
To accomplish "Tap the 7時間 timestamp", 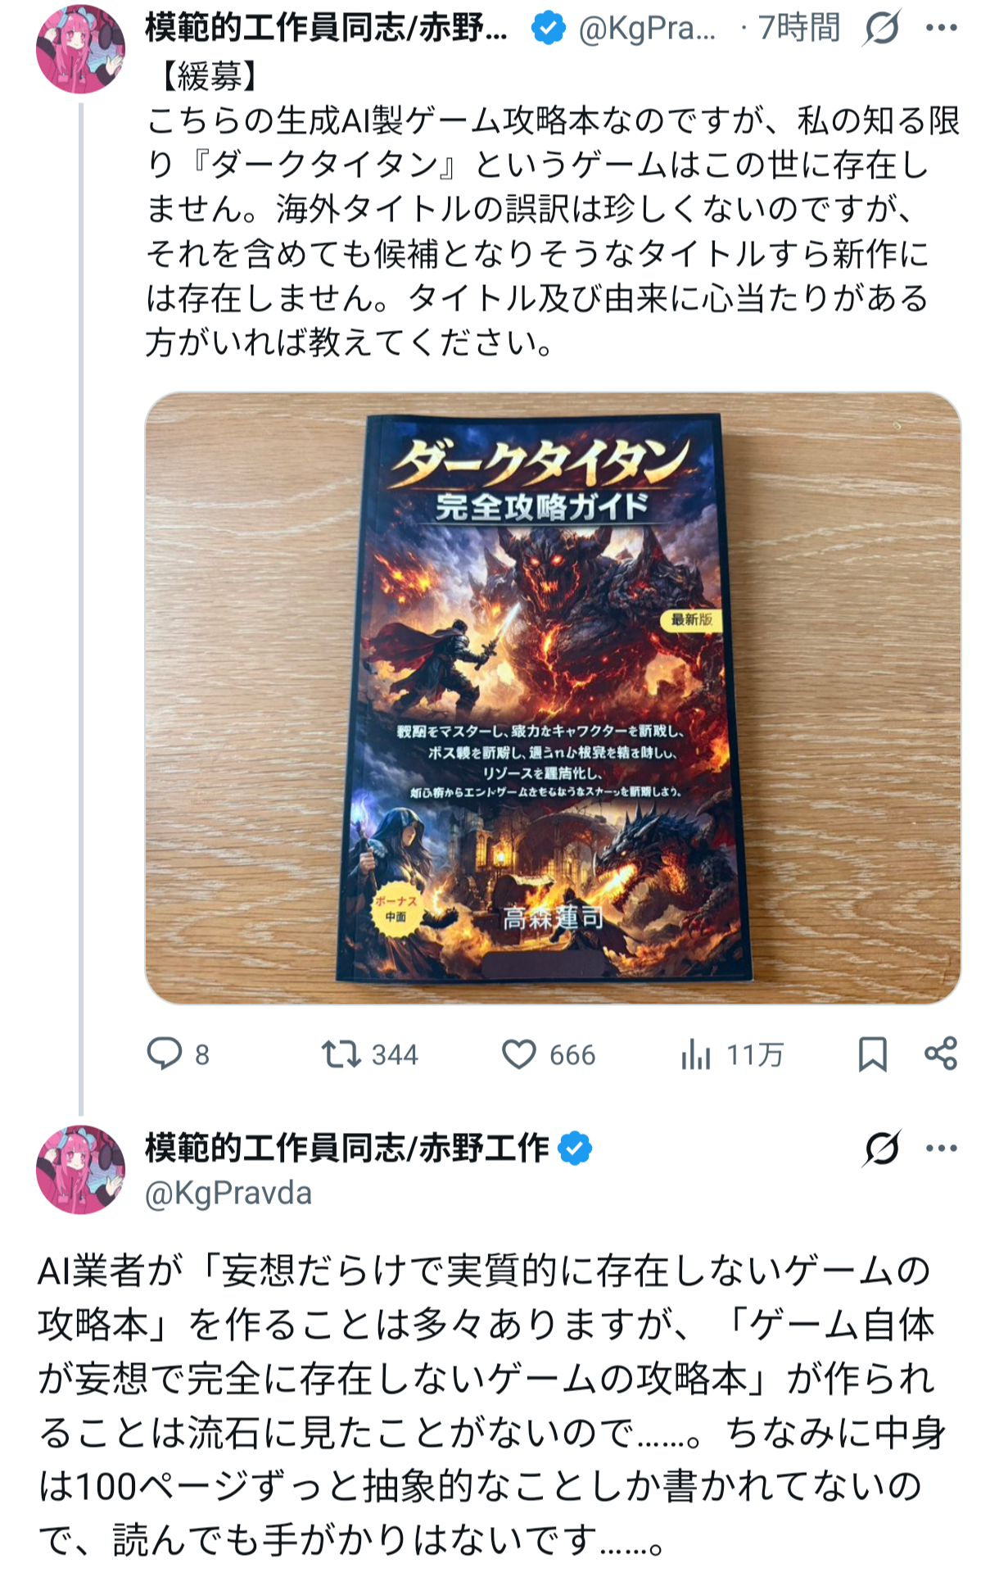I will tap(799, 28).
